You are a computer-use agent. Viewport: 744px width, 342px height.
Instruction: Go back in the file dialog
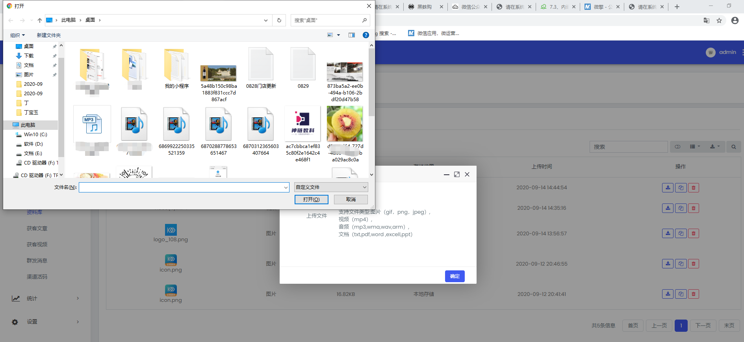(11, 20)
